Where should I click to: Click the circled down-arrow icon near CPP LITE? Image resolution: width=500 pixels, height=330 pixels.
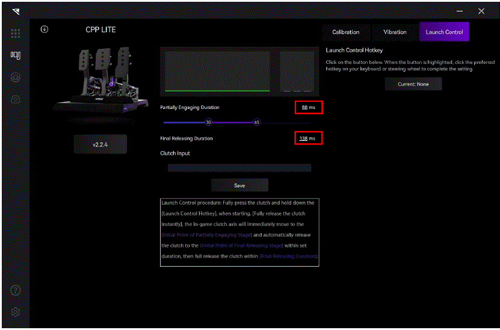coord(45,30)
